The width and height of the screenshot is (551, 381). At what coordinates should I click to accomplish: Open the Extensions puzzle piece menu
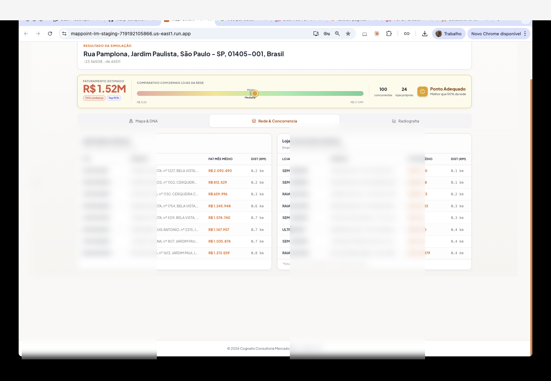tap(389, 34)
